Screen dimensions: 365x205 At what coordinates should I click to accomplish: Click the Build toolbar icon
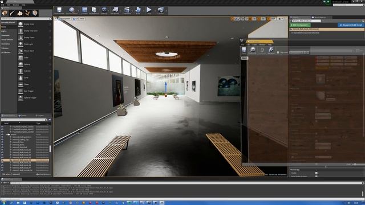point(138,10)
